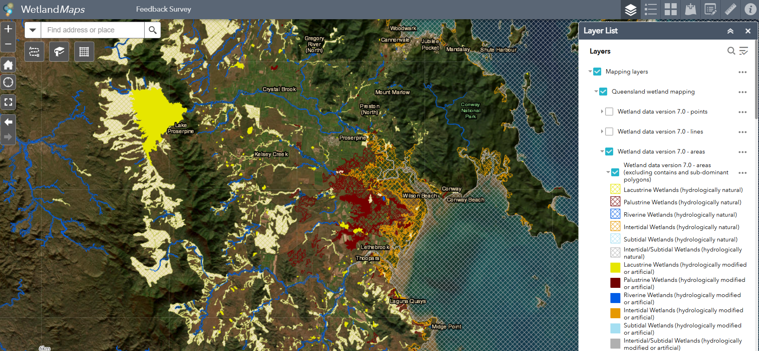Open the Basemap Gallery grid icon
Viewport: 759px width, 351px height.
click(x=670, y=9)
